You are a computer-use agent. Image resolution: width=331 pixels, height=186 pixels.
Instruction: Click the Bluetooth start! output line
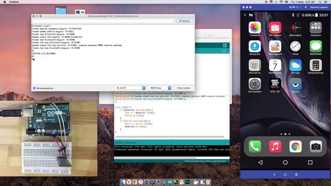pos(41,26)
